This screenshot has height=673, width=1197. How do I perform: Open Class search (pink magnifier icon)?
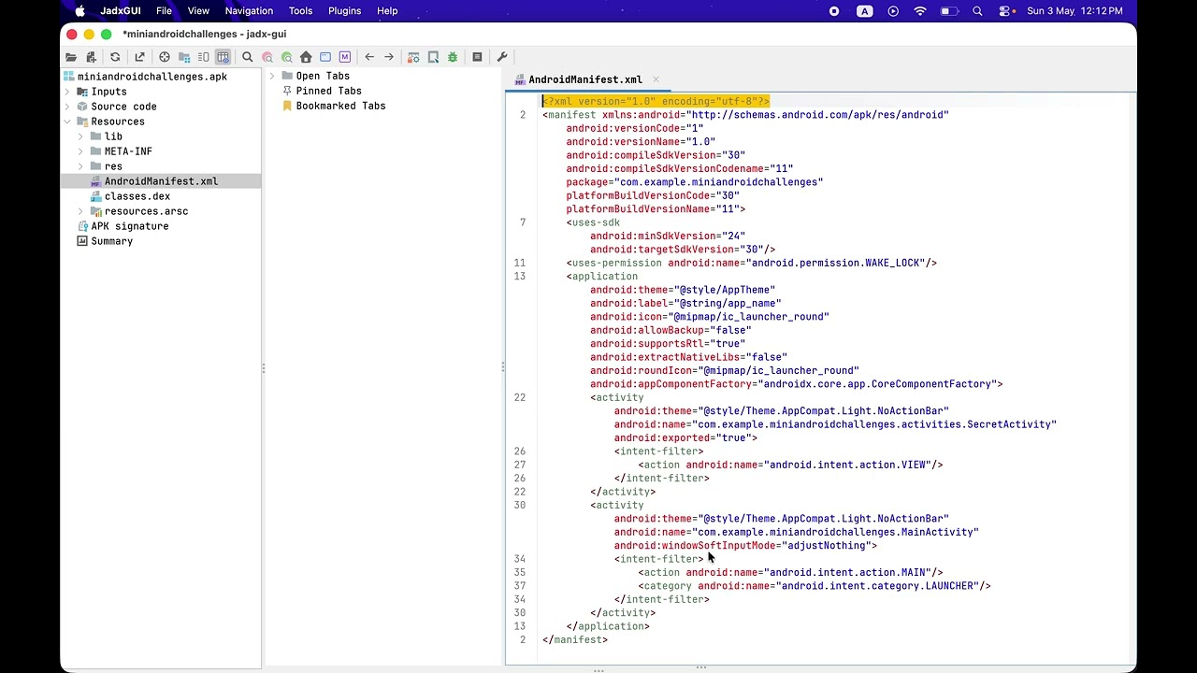click(267, 57)
